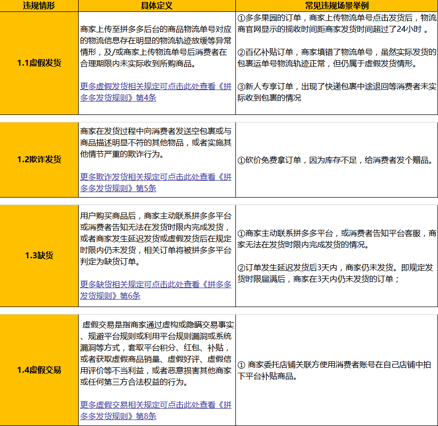The height and width of the screenshot is (426, 438).
Task: Click the 砍价免费拿订单 example text
Action: point(336,160)
